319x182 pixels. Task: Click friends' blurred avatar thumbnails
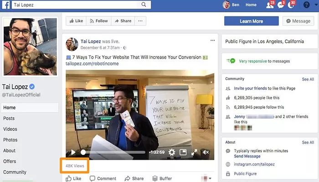tap(243, 128)
